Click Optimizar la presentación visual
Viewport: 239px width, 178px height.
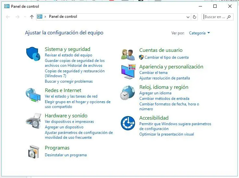click(167, 134)
